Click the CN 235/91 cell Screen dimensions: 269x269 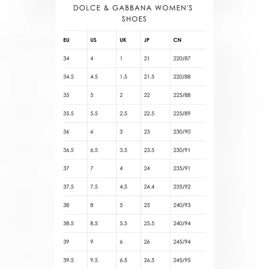click(x=182, y=168)
